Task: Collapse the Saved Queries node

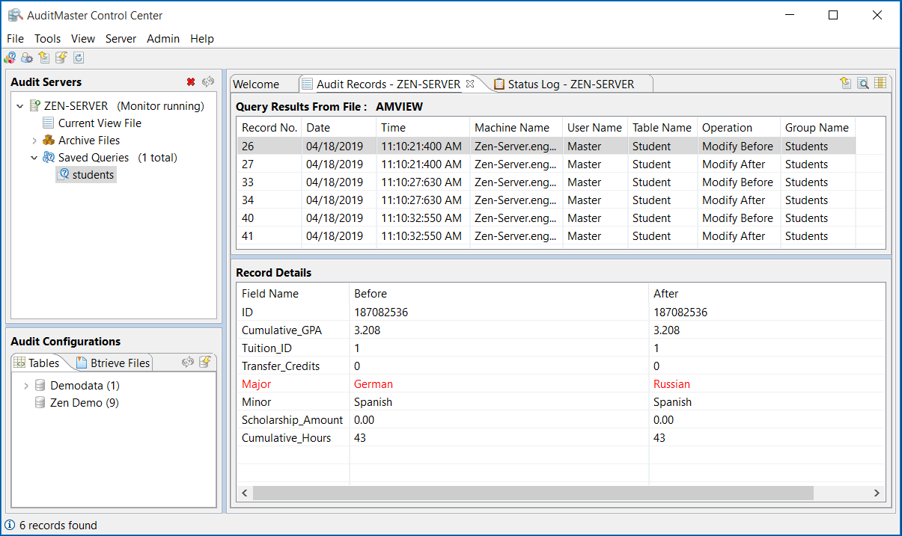Action: [34, 158]
